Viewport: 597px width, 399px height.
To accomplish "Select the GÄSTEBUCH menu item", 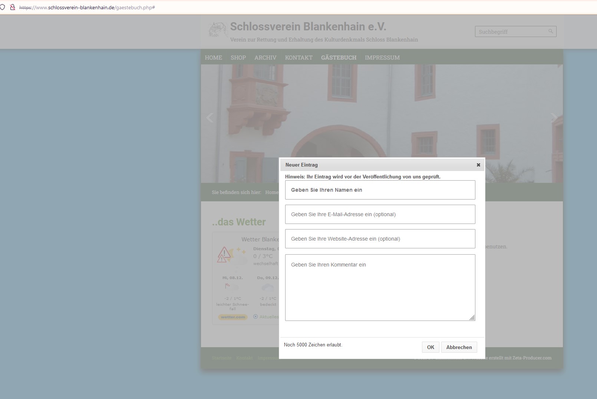I will (x=339, y=57).
